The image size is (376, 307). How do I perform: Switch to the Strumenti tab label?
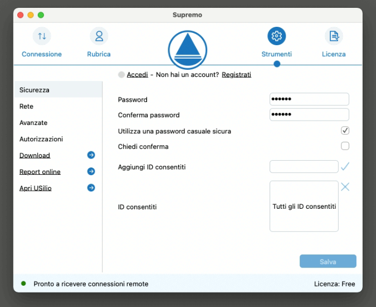[277, 54]
